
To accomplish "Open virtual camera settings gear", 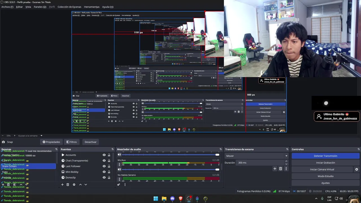I will pyautogui.click(x=356, y=169).
